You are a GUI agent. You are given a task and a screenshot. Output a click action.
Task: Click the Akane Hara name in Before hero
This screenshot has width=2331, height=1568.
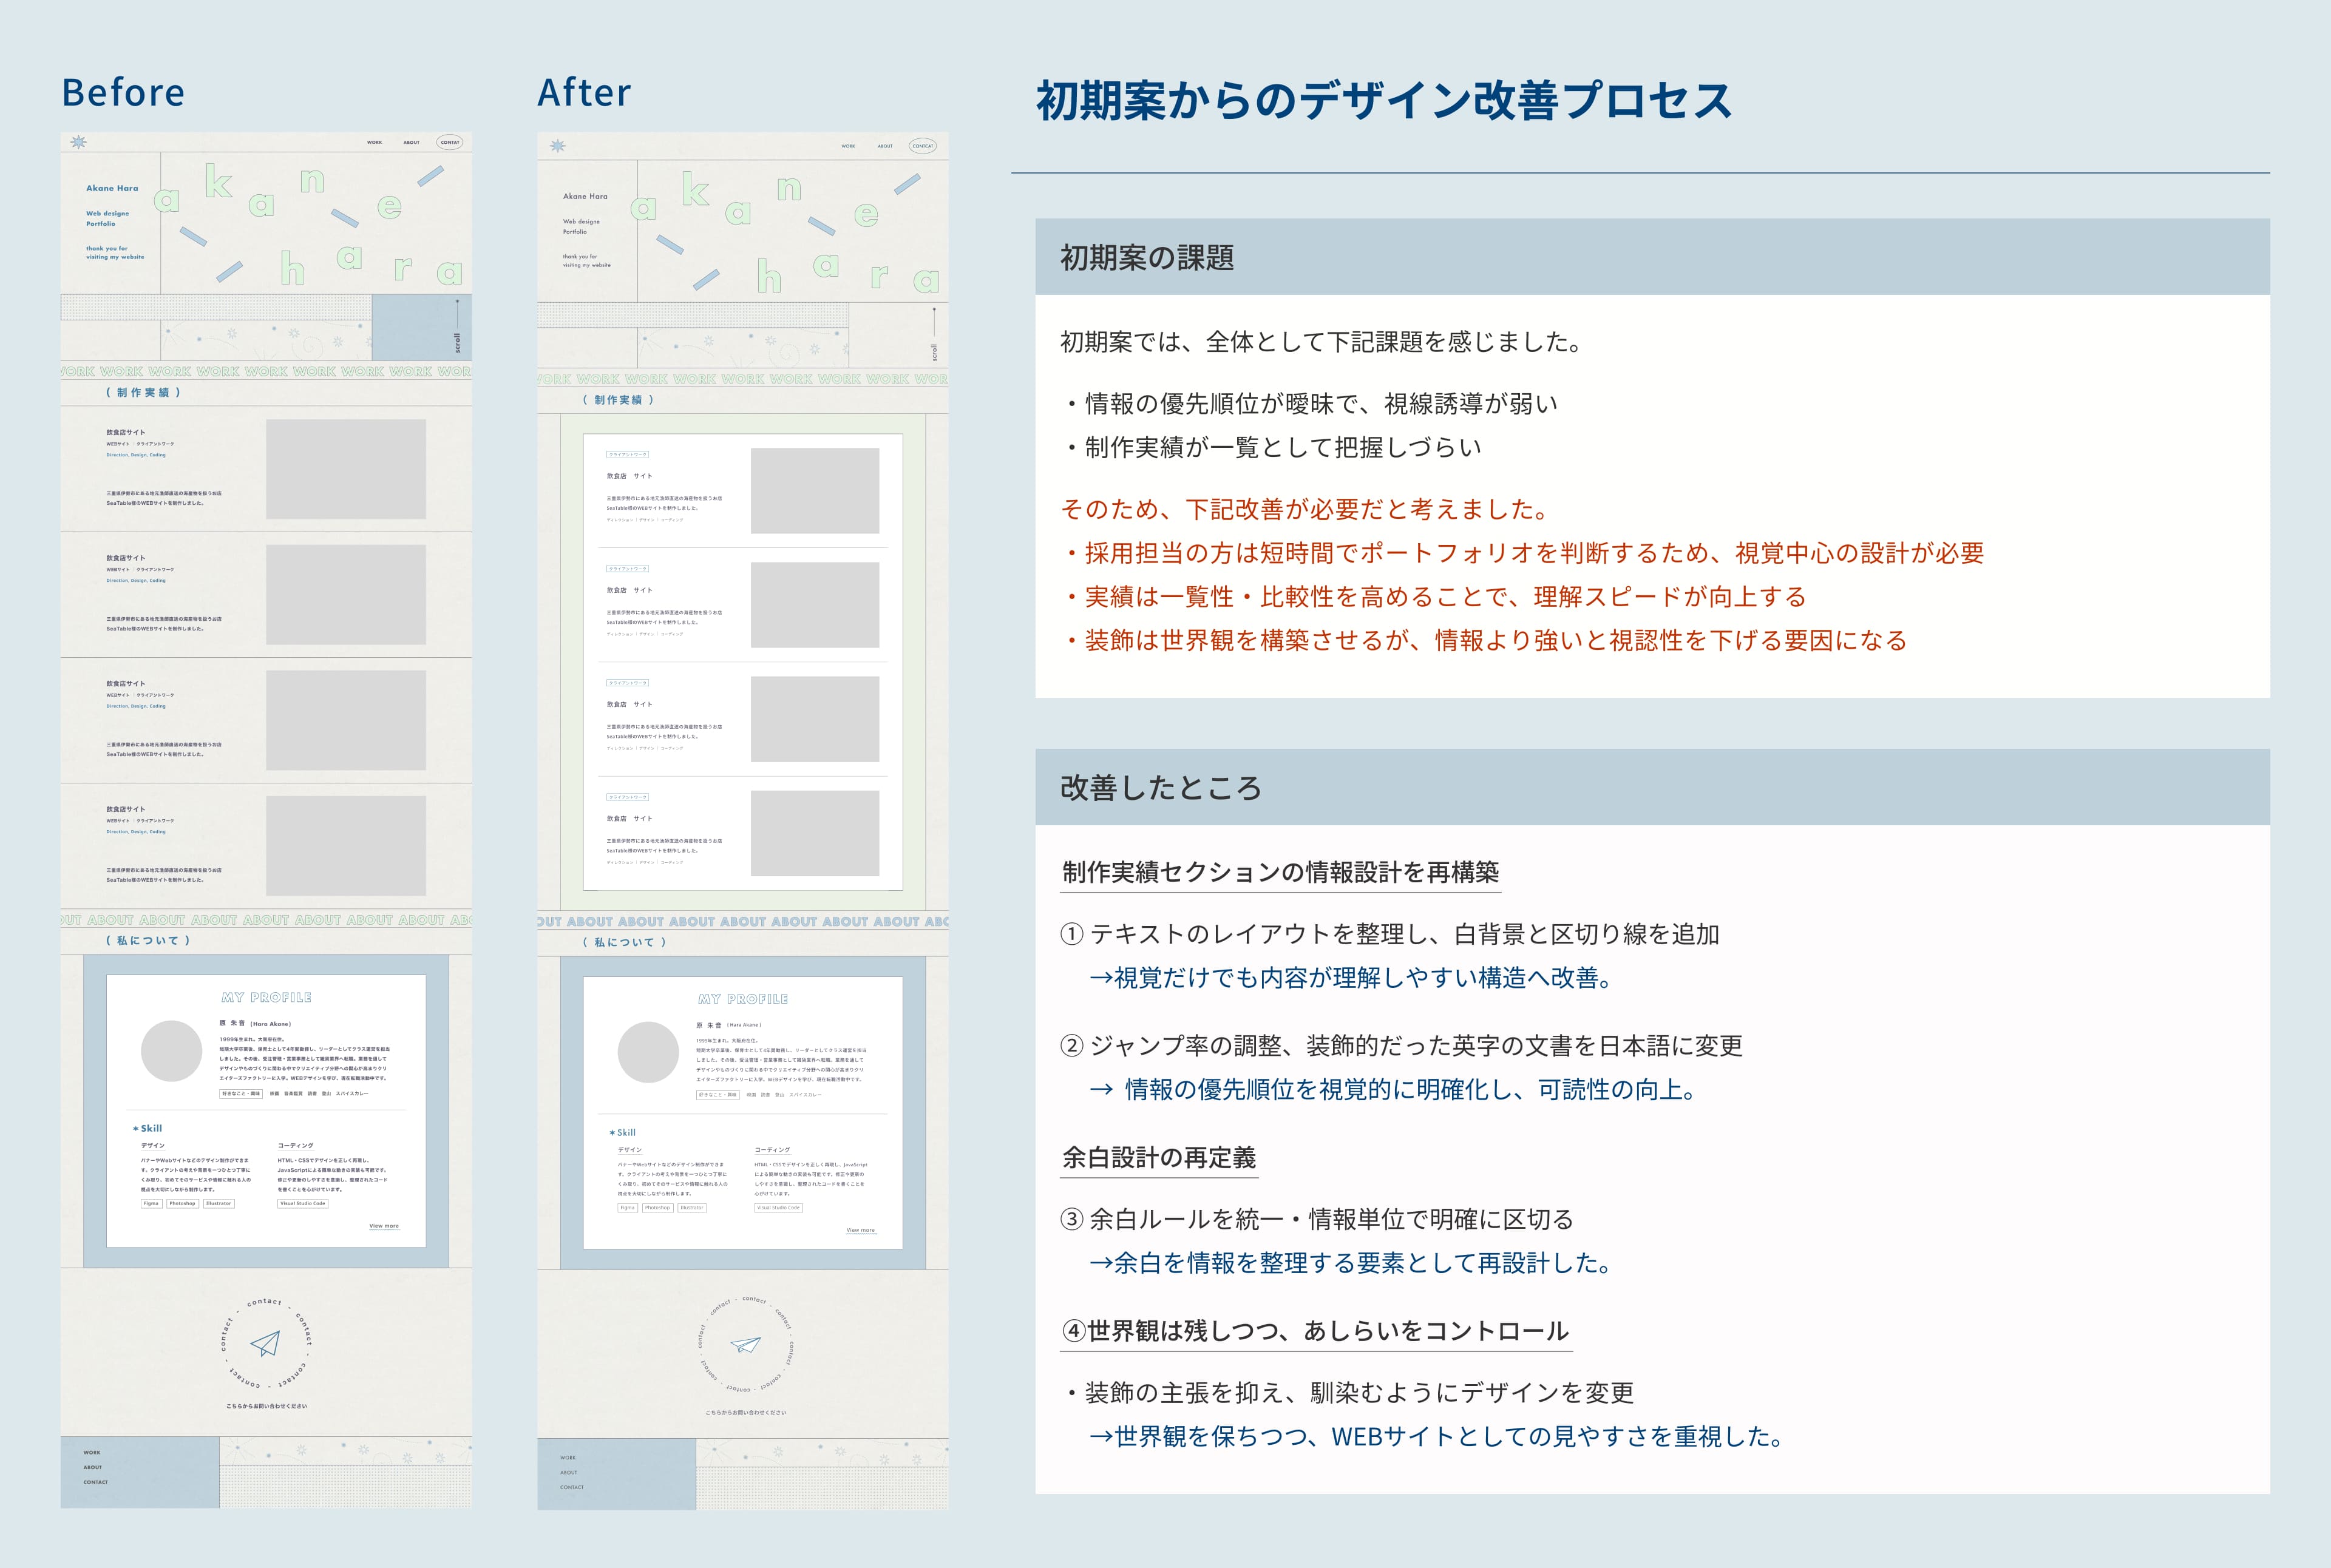112,188
